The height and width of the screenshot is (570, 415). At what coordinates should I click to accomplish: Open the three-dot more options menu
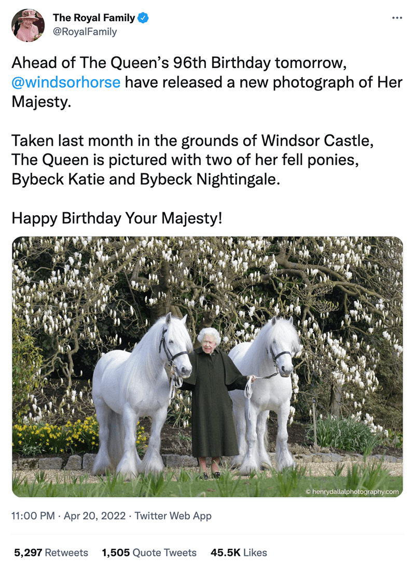[397, 18]
